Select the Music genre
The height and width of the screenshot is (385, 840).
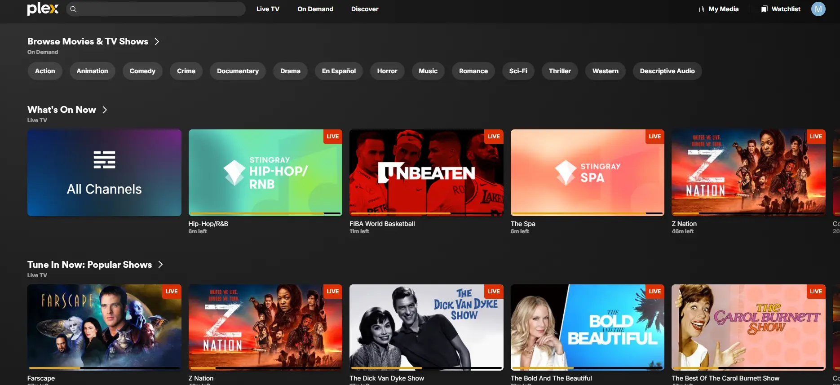pyautogui.click(x=428, y=71)
